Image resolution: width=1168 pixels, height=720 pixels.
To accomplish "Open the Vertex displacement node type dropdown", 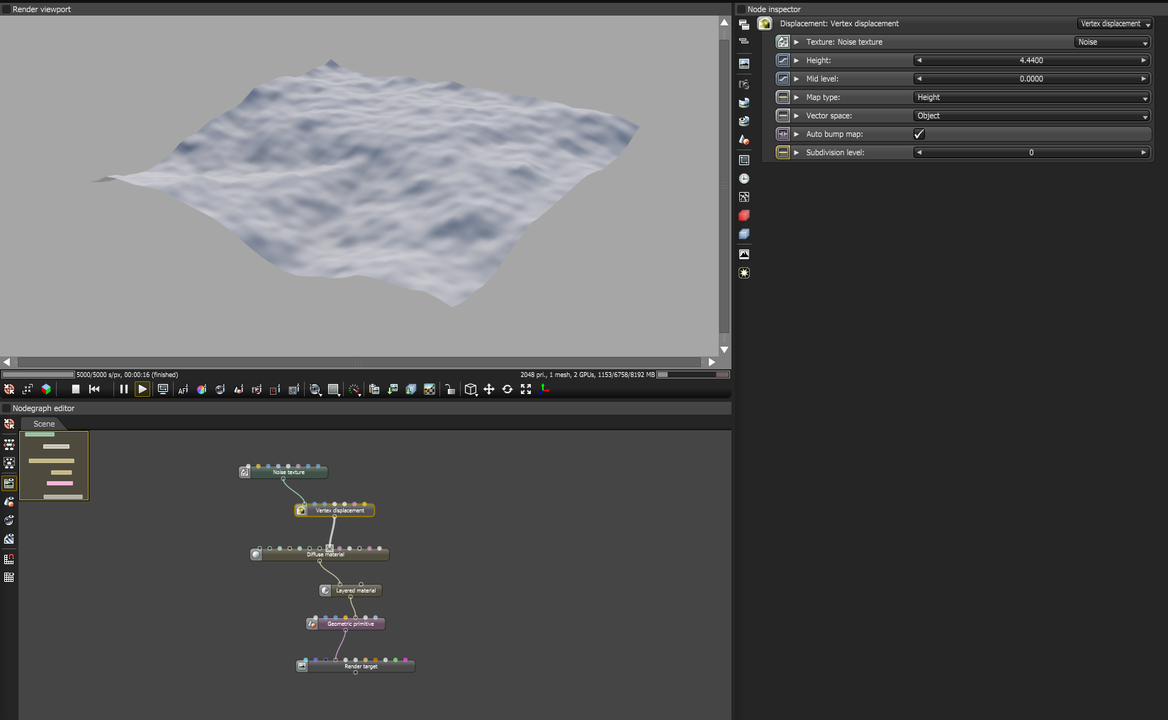I will click(1115, 23).
